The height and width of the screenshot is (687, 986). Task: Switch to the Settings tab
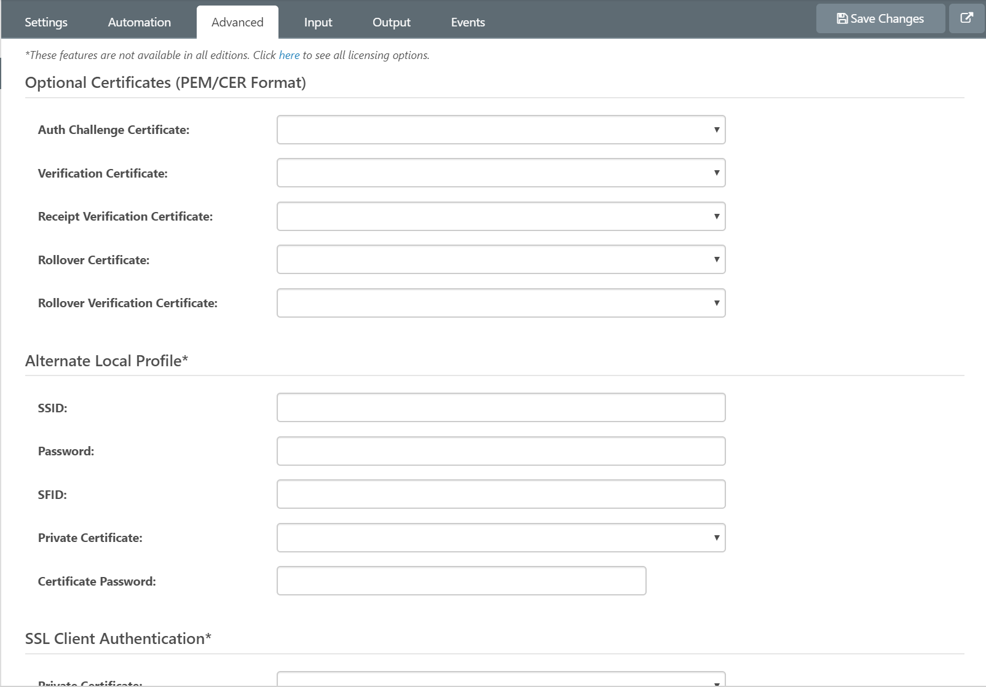46,22
